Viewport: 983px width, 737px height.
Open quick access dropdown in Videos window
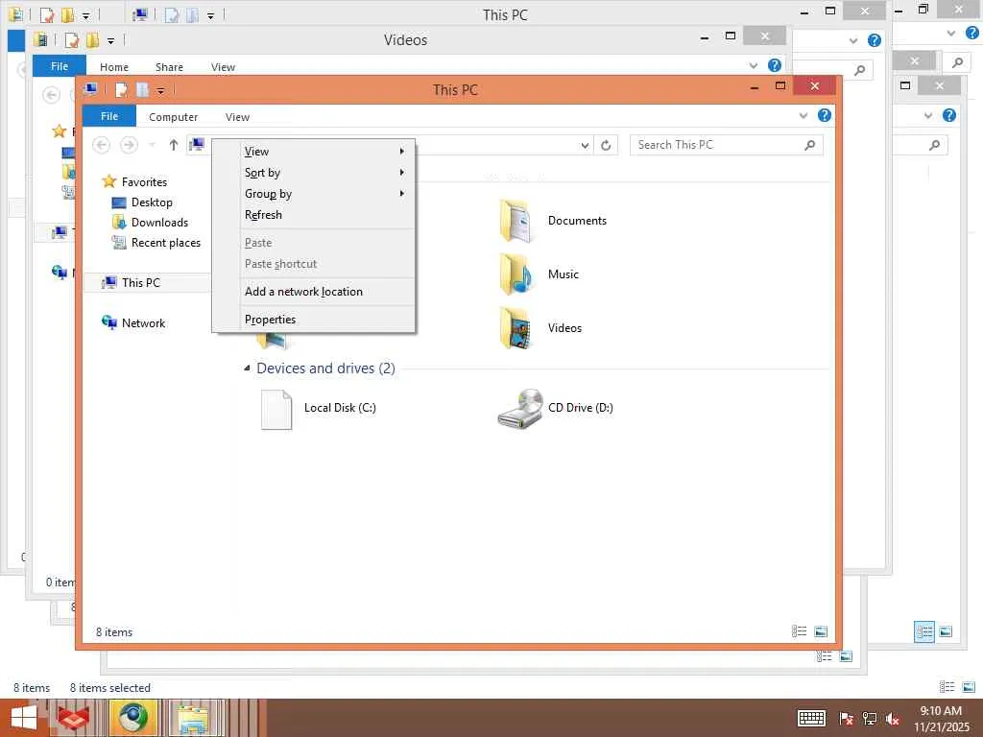pos(111,41)
